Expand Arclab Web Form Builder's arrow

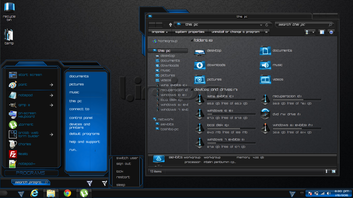tap(52, 135)
